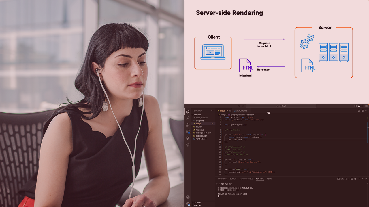Switch to the README.md editor tab
Image resolution: width=369 pixels, height=207 pixels.
click(241, 111)
